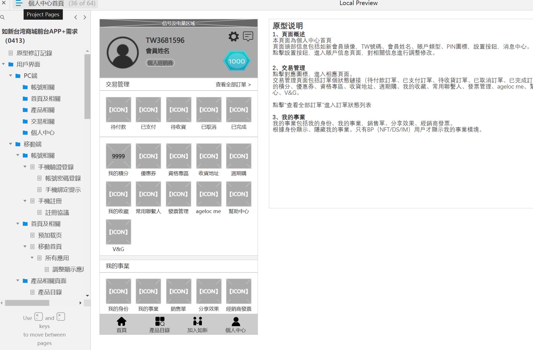This screenshot has width=533, height=350.
Task: Go to next page with right chevron
Action: coord(85,17)
